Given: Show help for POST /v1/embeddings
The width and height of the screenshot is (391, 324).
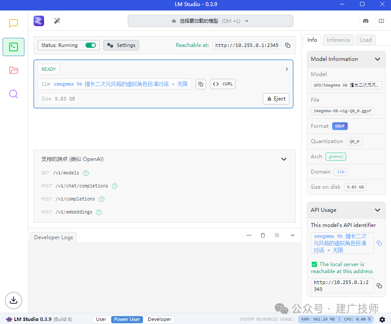Looking at the screenshot, I should pyautogui.click(x=99, y=212).
